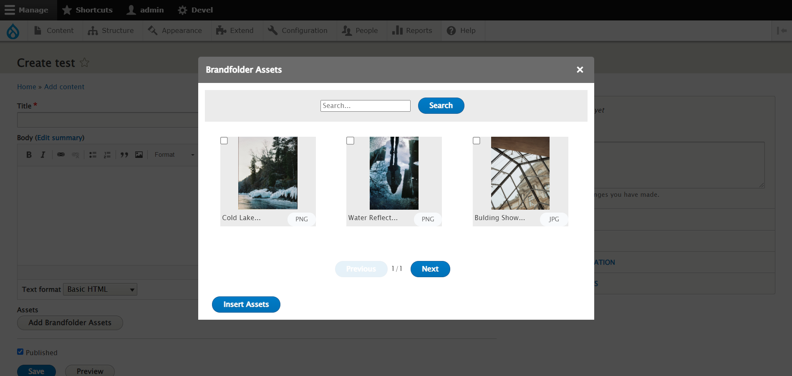Click the Insert Assets button
Screen dimensions: 792x376
(246, 304)
